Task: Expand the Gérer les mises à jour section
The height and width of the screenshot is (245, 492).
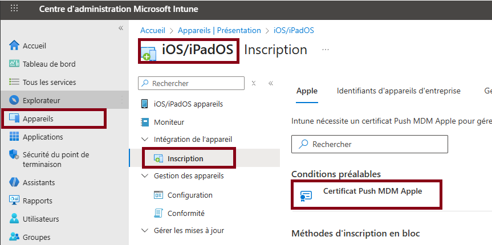Action: pos(145,231)
